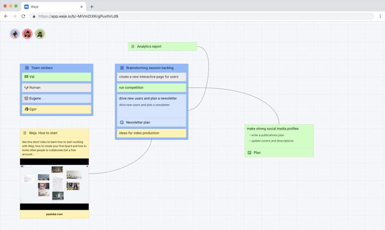Go back using the browser back arrow
The height and width of the screenshot is (230, 385).
click(x=6, y=16)
